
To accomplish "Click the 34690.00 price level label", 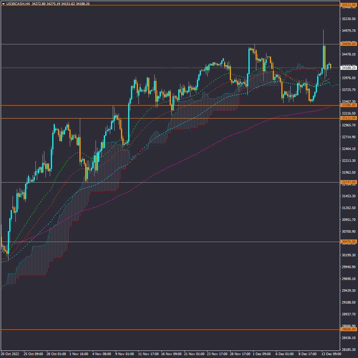I will click(348, 44).
